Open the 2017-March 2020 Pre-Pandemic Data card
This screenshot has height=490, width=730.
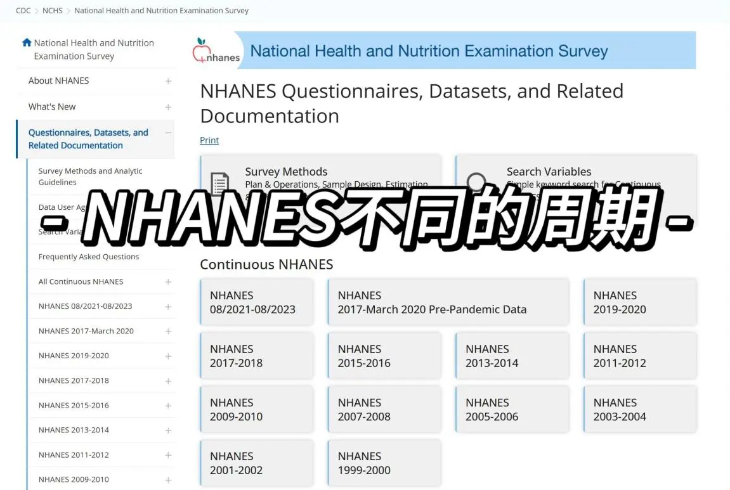click(x=448, y=302)
